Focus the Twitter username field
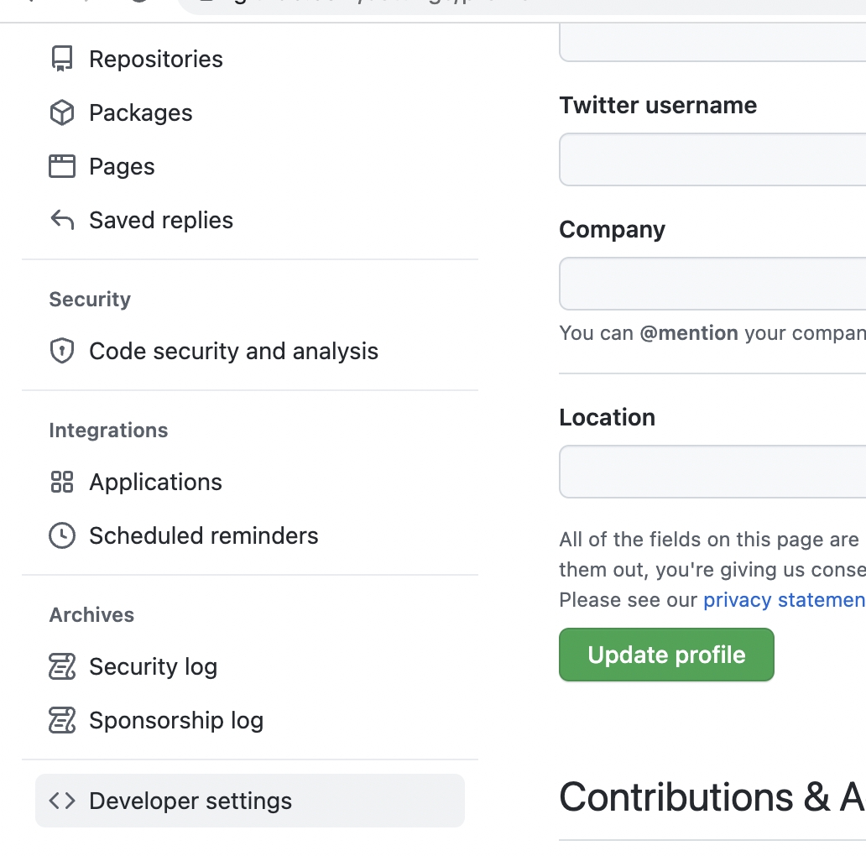The image size is (866, 856). (712, 159)
